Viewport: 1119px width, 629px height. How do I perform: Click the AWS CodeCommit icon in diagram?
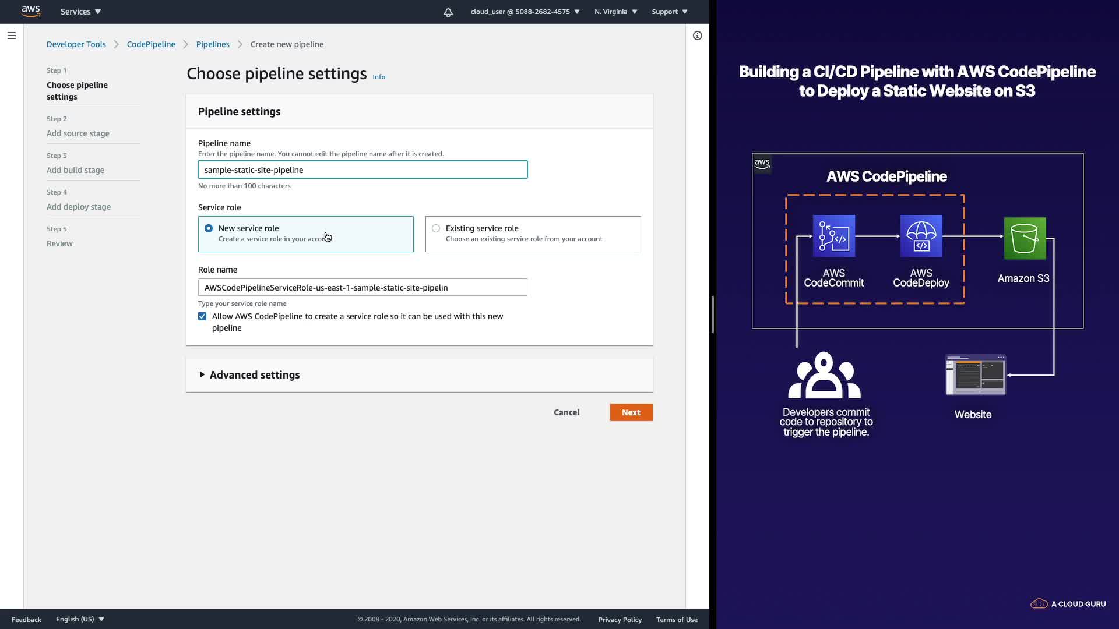pos(833,236)
